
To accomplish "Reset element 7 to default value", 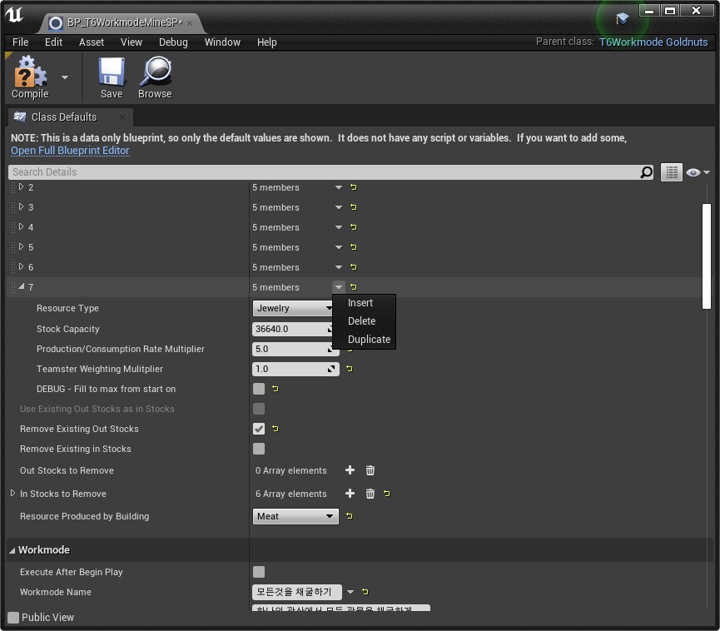I will click(353, 287).
